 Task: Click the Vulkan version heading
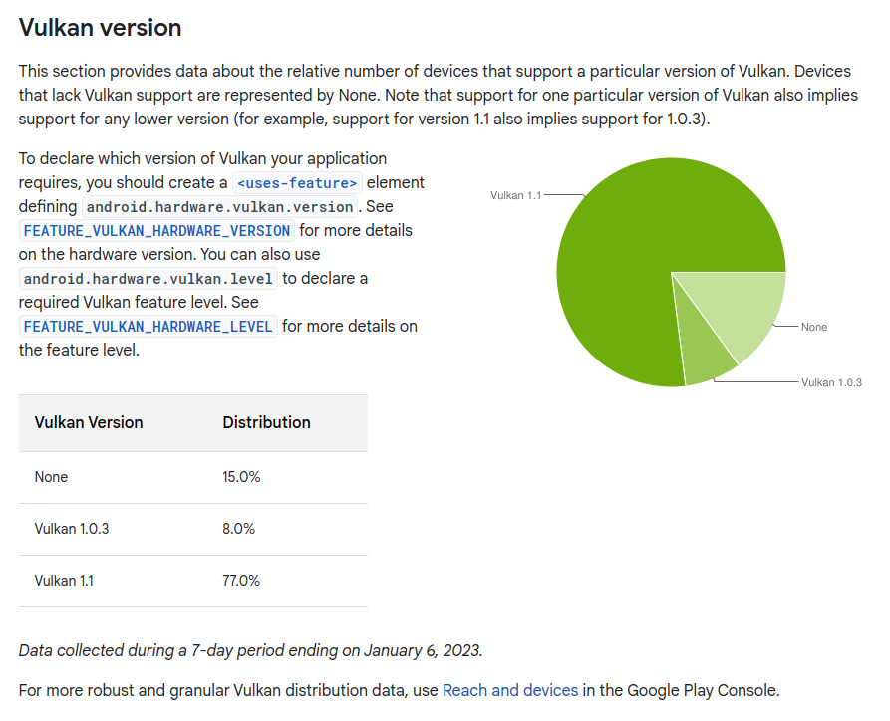100,28
